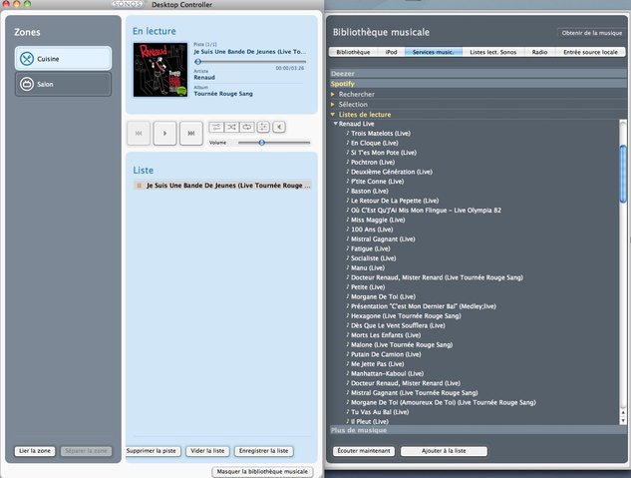
Task: Select Si T'es Mon Pote (Live) track
Action: [x=384, y=153]
